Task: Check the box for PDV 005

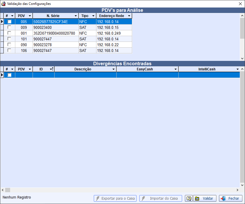Action: (x=10, y=22)
